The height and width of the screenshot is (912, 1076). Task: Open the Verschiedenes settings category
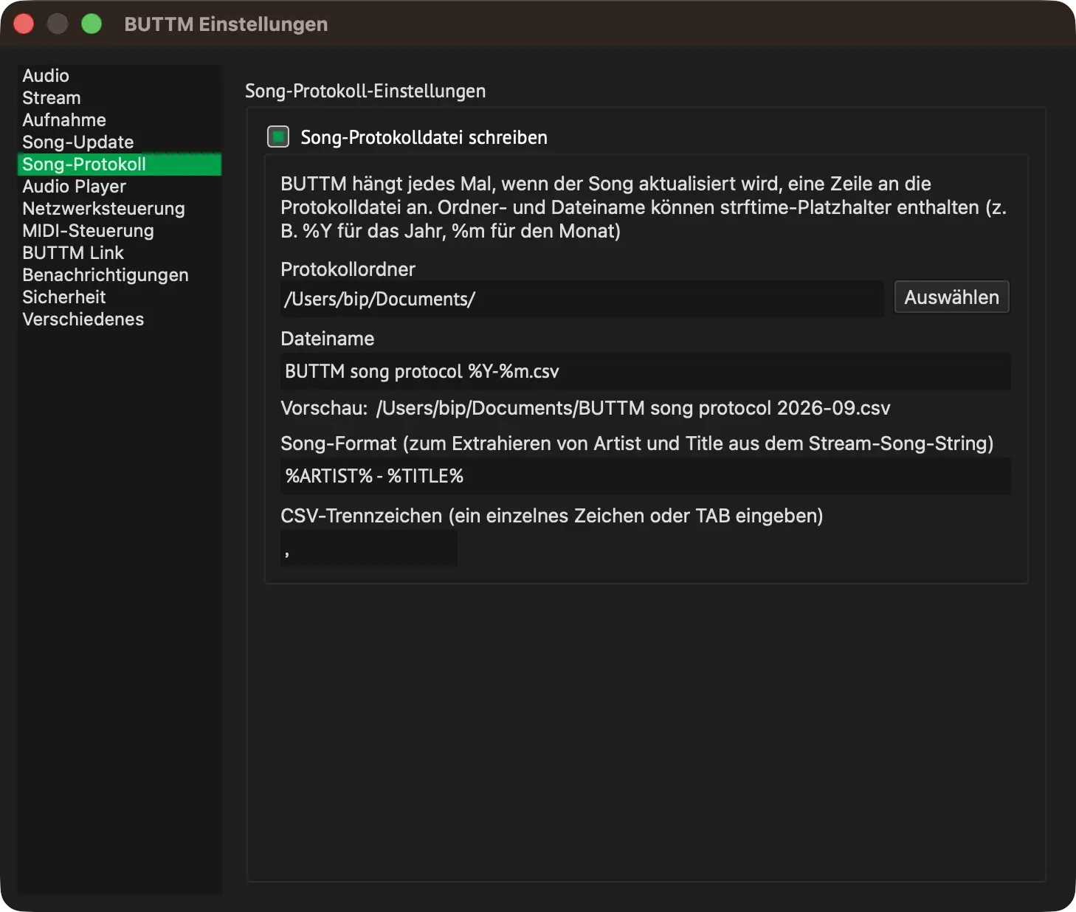(119, 319)
